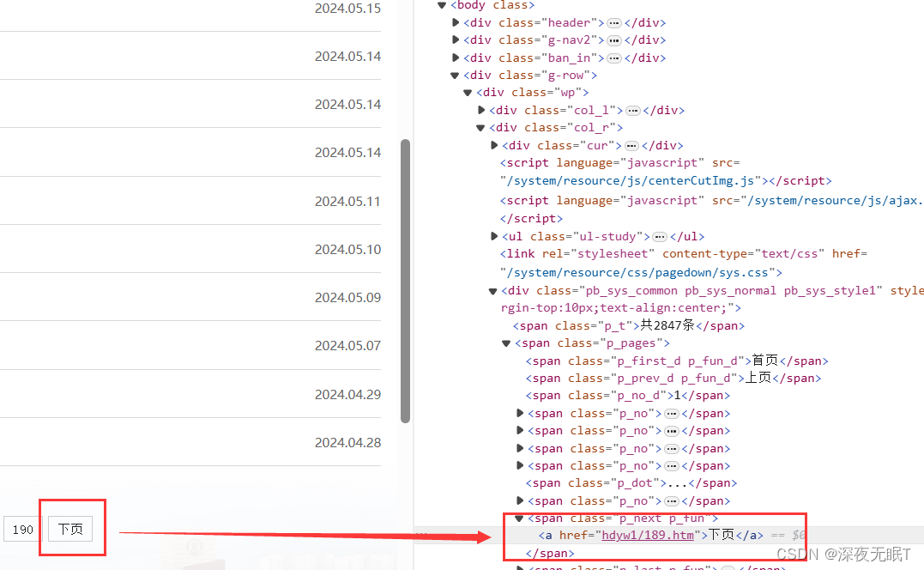The width and height of the screenshot is (924, 570).
Task: Collapse the div class="wp" node
Action: 468,93
